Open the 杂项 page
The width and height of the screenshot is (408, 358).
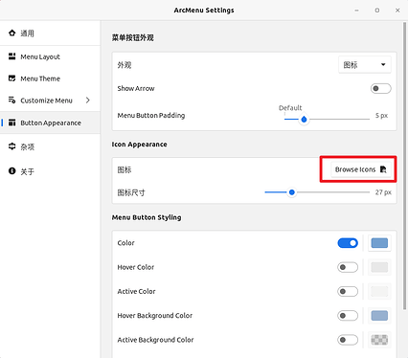[x=50, y=146]
